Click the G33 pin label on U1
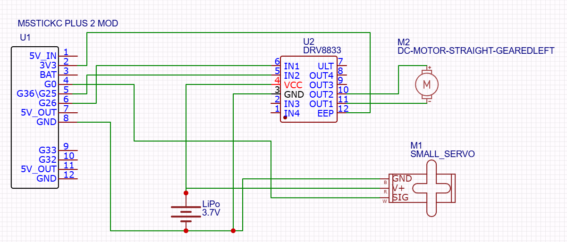 tap(48, 150)
